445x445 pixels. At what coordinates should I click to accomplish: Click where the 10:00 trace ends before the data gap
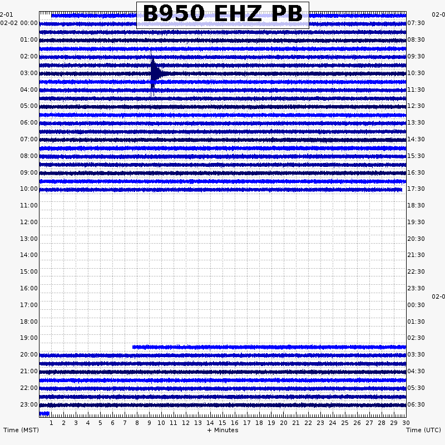400,190
